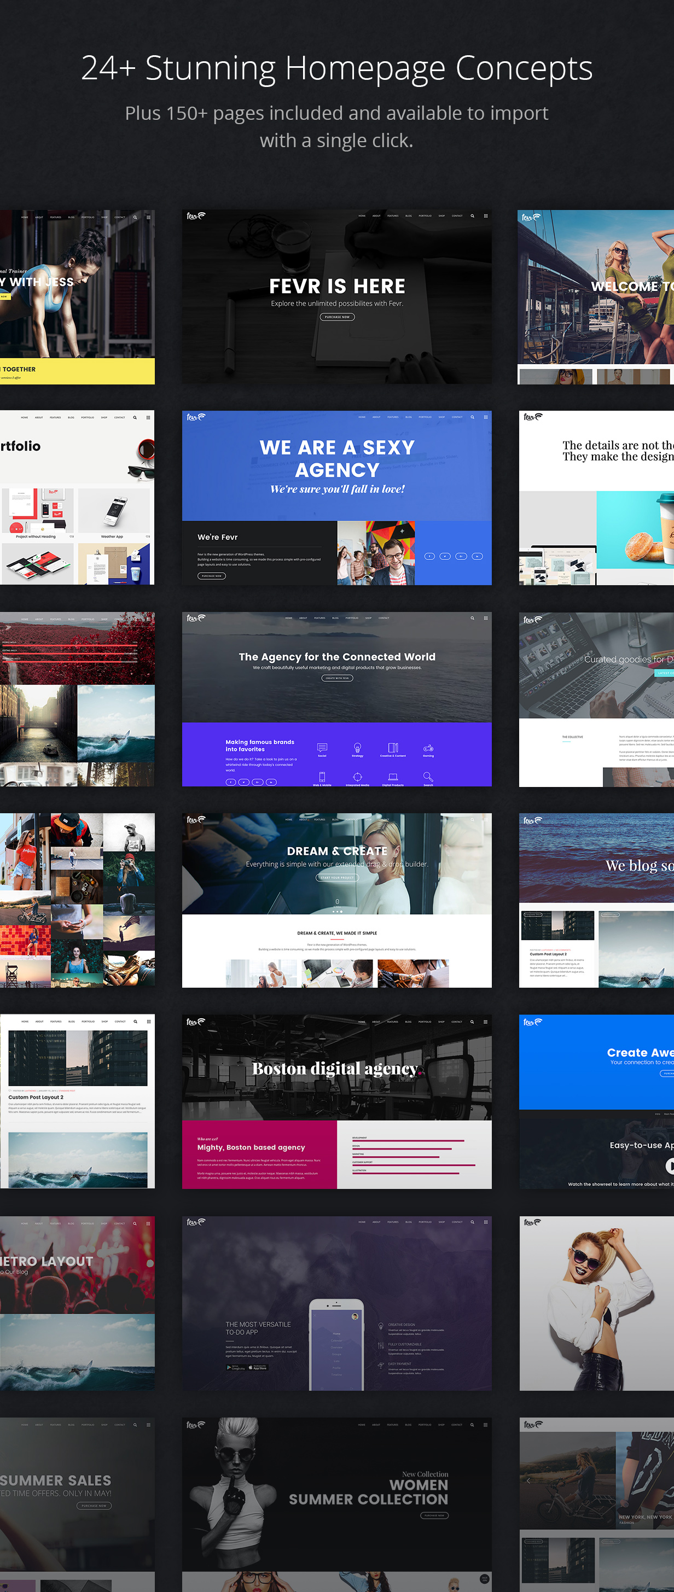Click search icon in 'Sexy Agency' preview header
The image size is (674, 1592).
pos(473,417)
